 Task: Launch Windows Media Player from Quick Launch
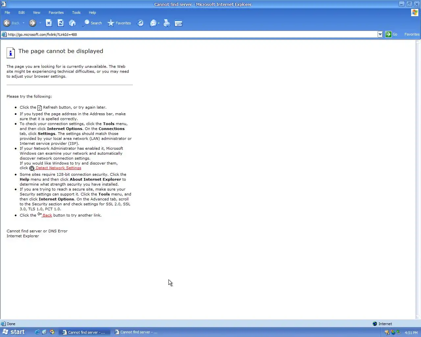(52, 332)
